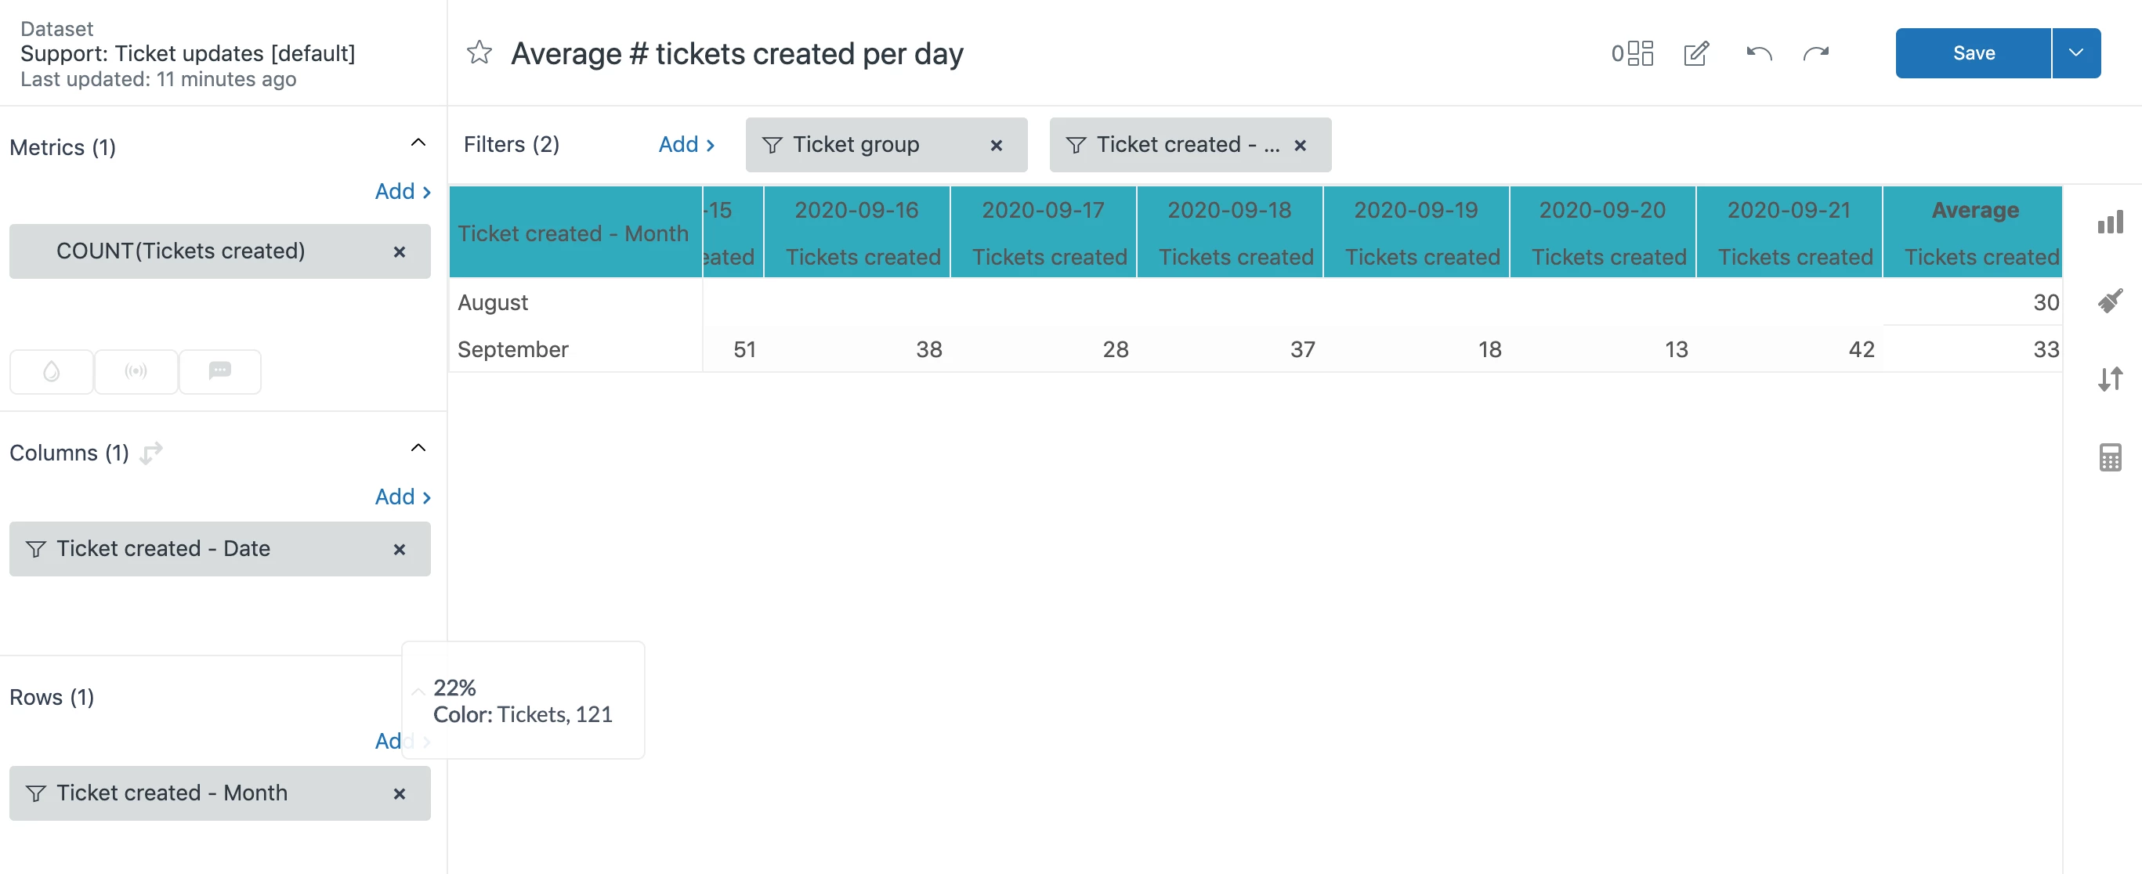Open the calculations calculator icon
Image resolution: width=2142 pixels, height=874 pixels.
click(x=2110, y=457)
